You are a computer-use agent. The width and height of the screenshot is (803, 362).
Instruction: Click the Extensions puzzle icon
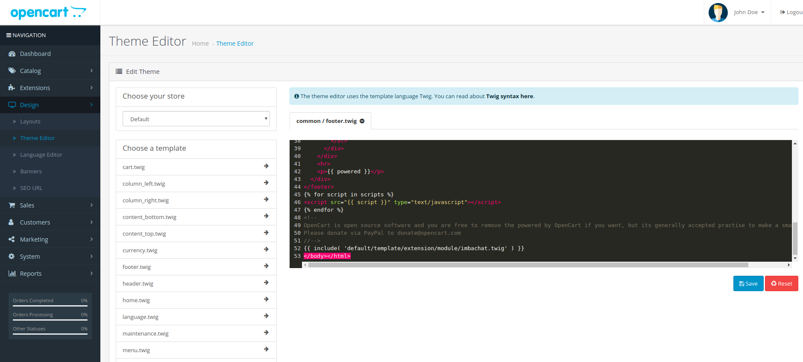12,88
